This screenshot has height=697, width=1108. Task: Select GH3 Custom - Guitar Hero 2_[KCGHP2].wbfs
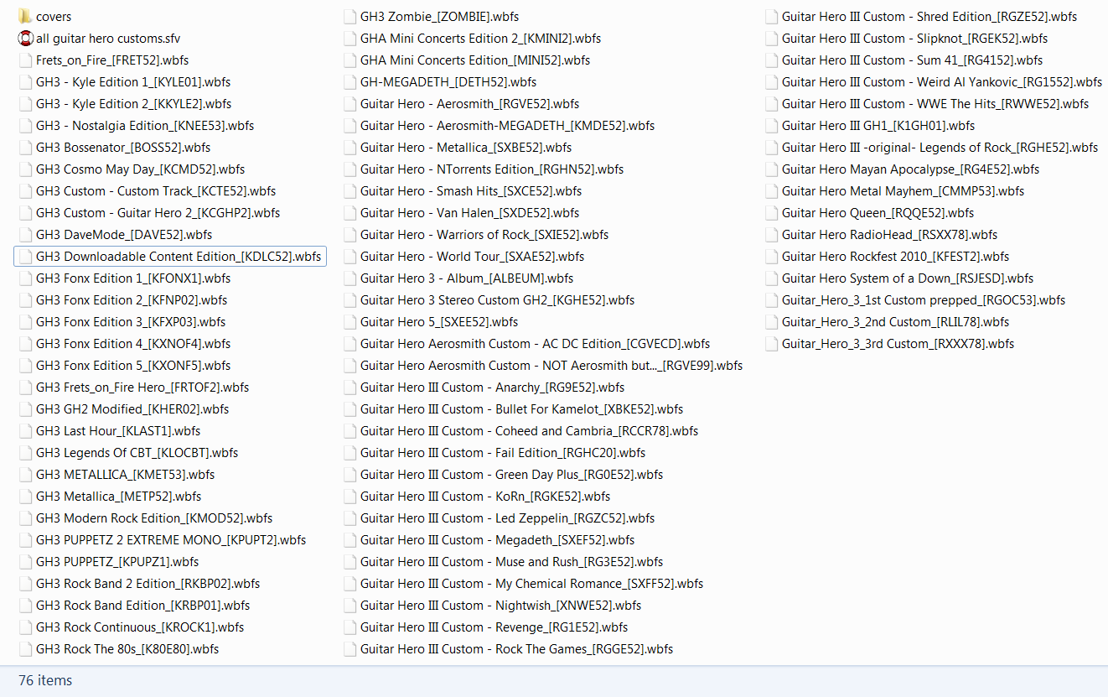[x=158, y=213]
